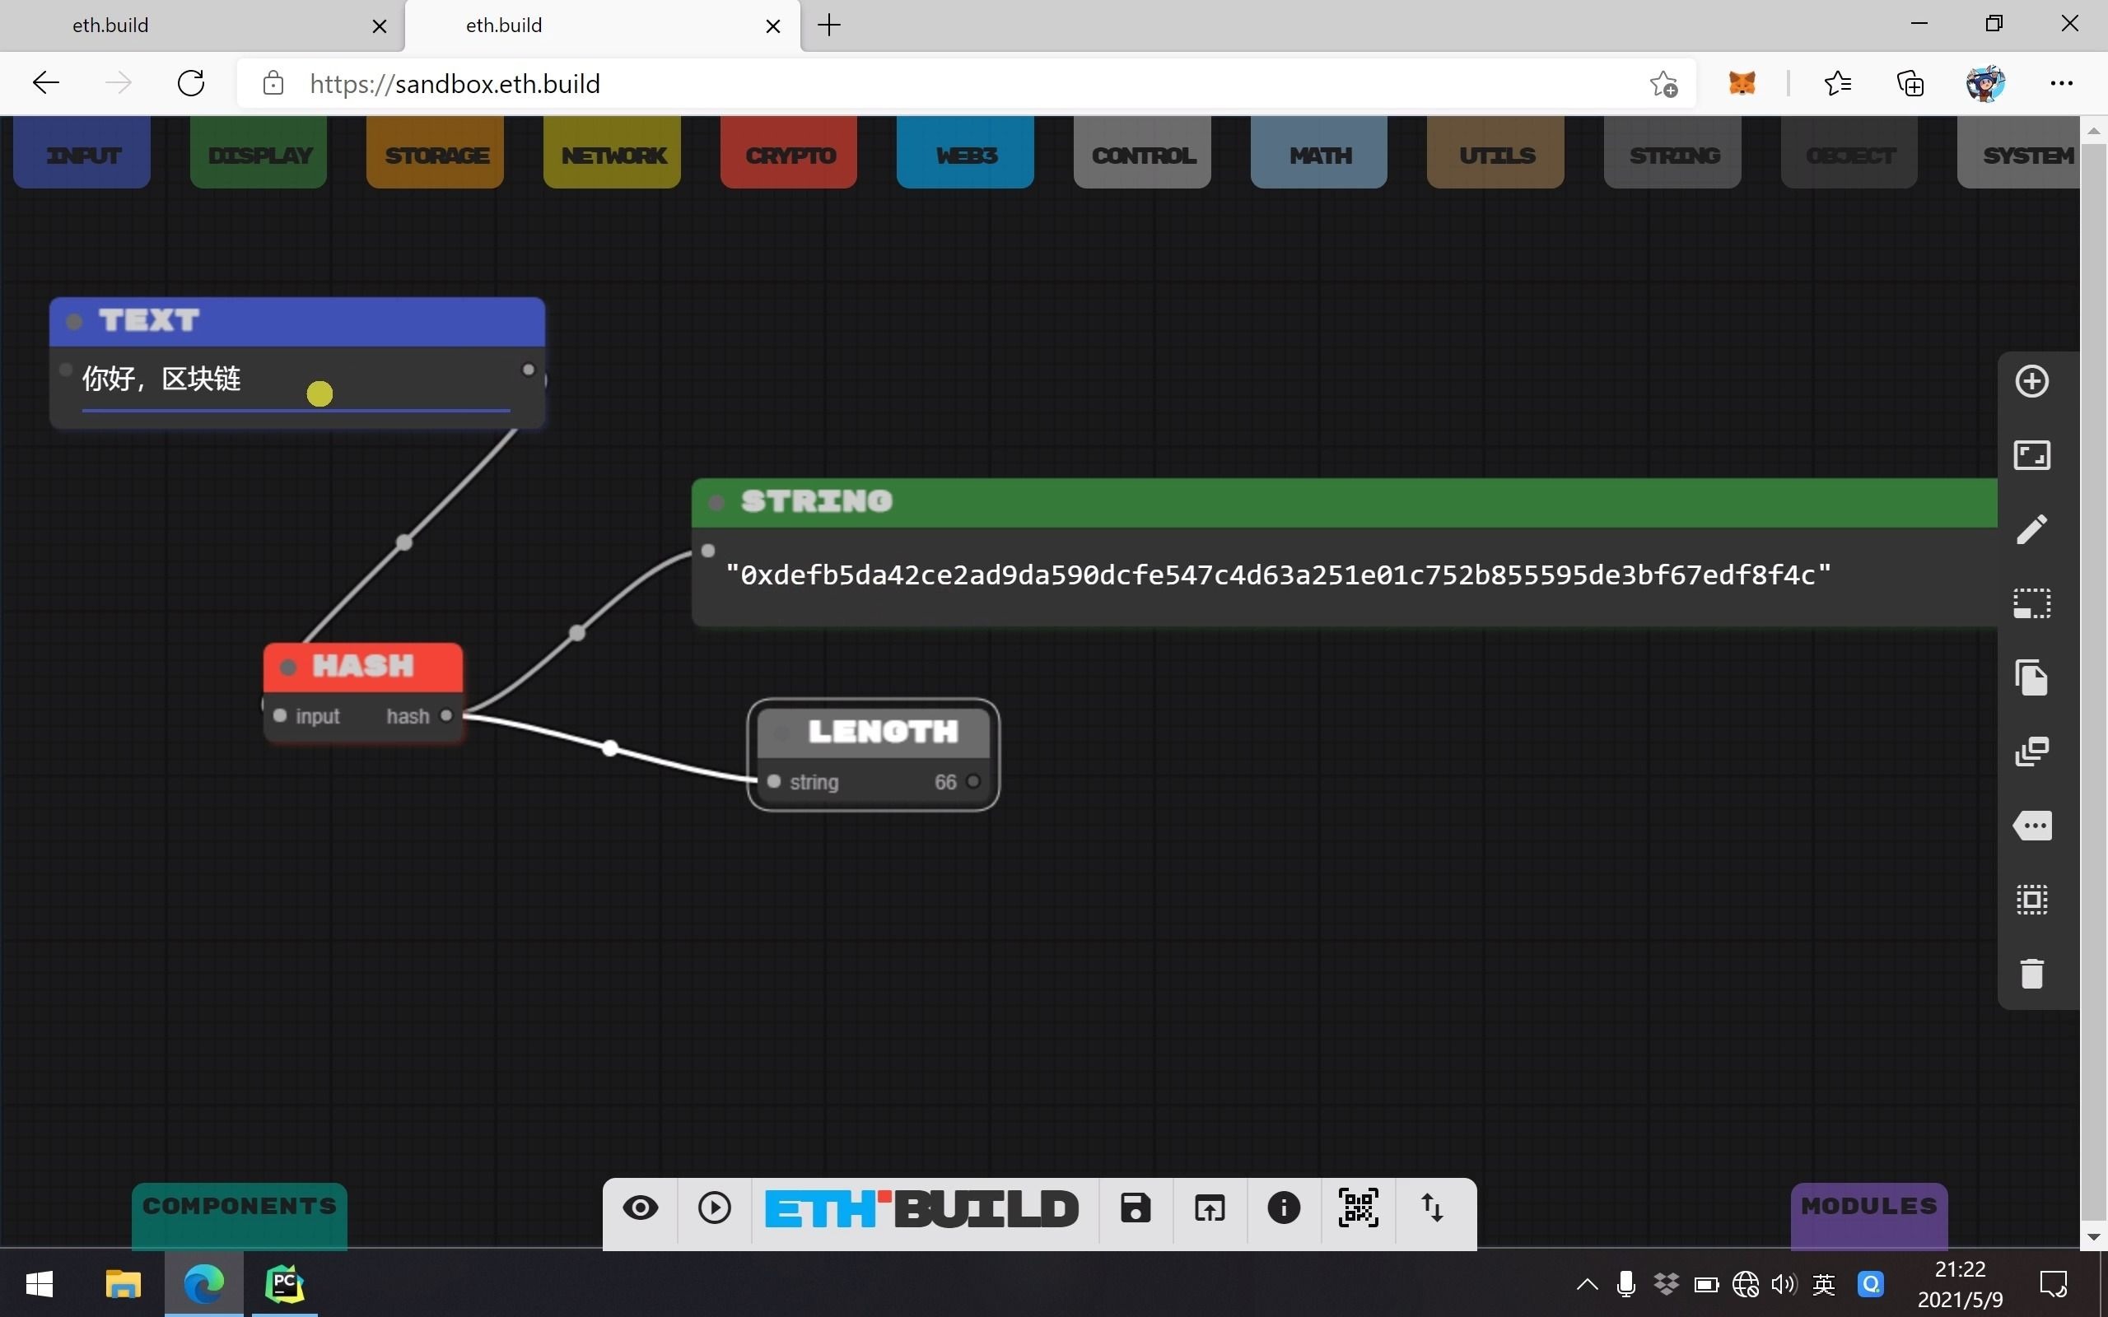Open the MATH node category
Image resolution: width=2108 pixels, height=1317 pixels.
pyautogui.click(x=1320, y=153)
